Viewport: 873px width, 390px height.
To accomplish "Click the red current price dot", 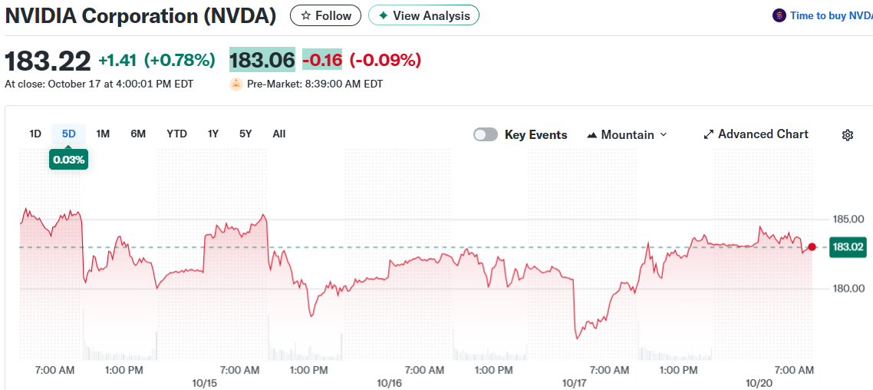I will 812,247.
